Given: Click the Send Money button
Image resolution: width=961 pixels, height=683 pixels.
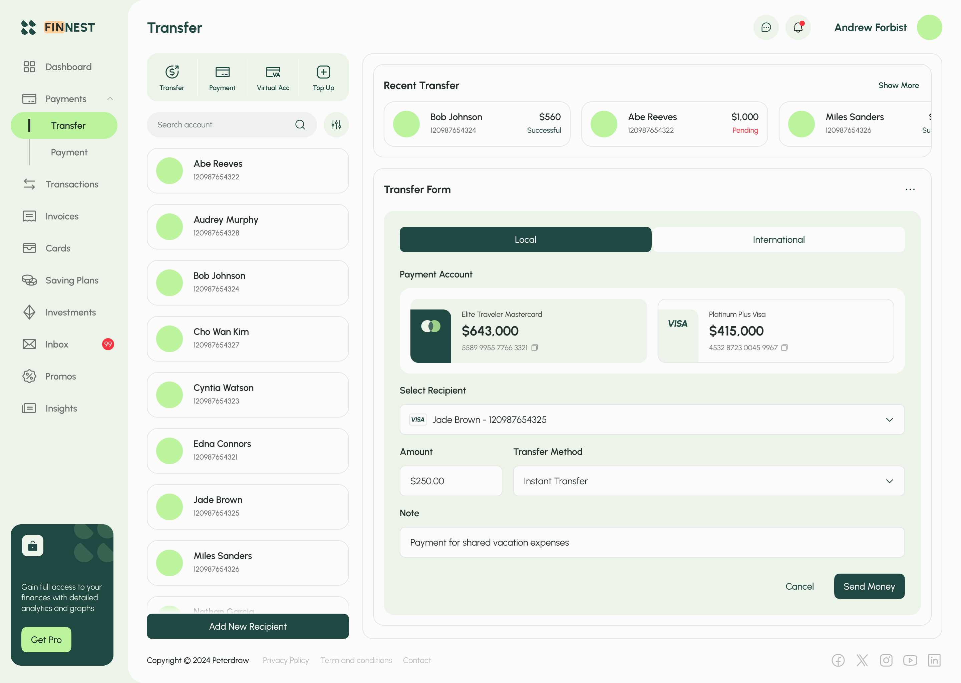Looking at the screenshot, I should pos(869,586).
